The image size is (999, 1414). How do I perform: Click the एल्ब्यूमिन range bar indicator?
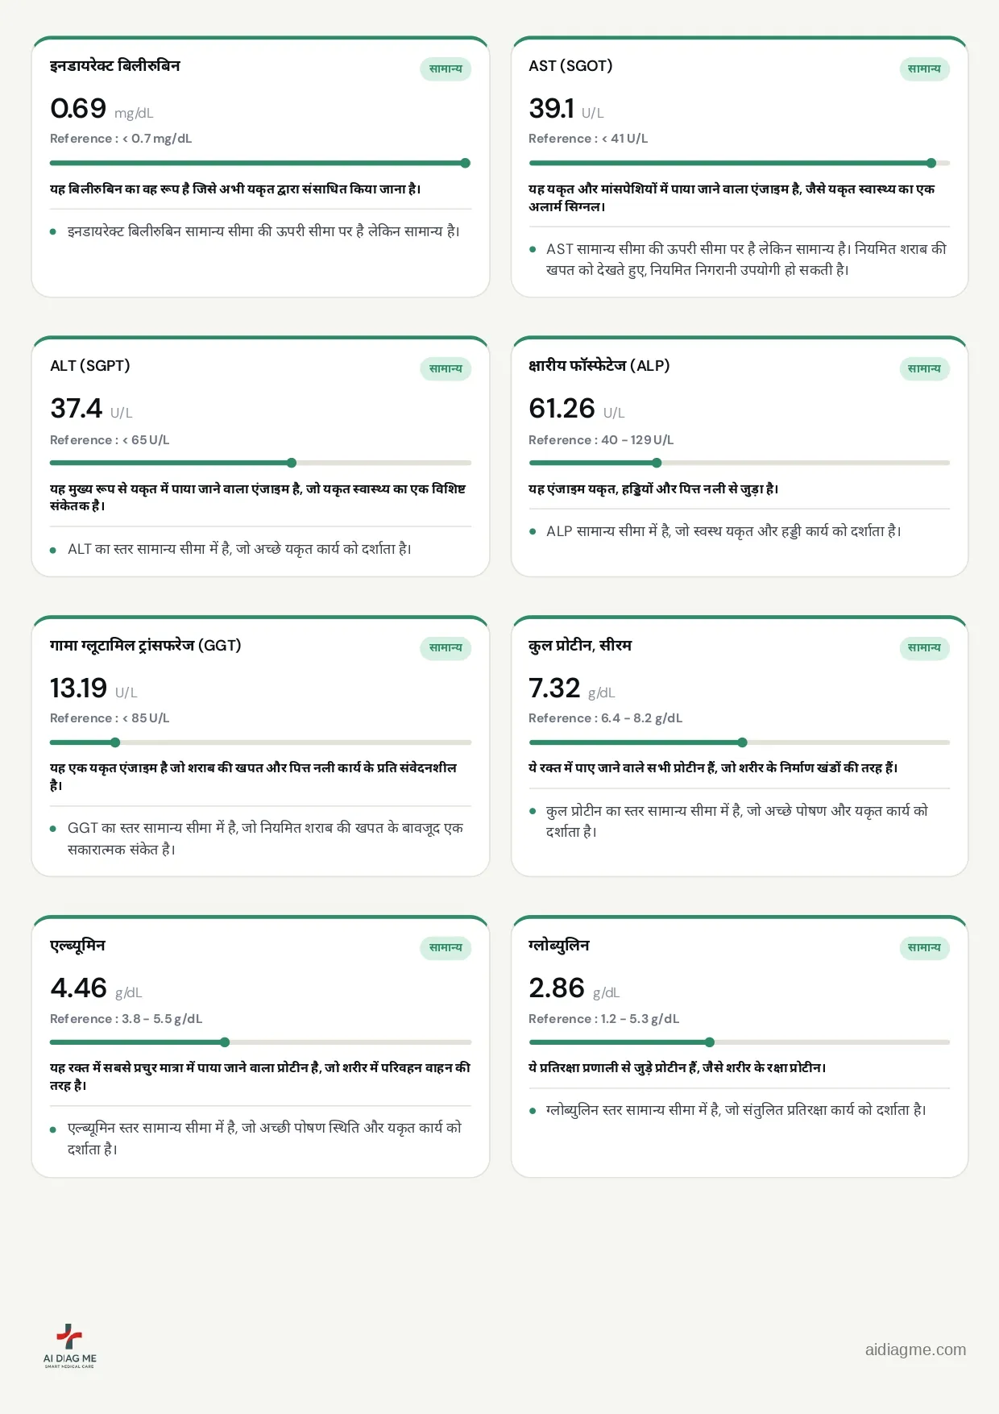point(225,1042)
